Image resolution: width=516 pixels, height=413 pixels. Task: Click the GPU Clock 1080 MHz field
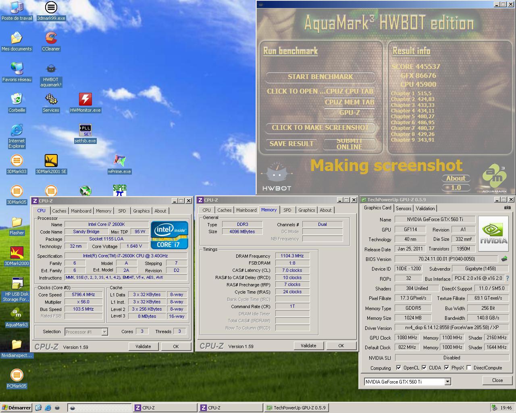tap(407, 338)
